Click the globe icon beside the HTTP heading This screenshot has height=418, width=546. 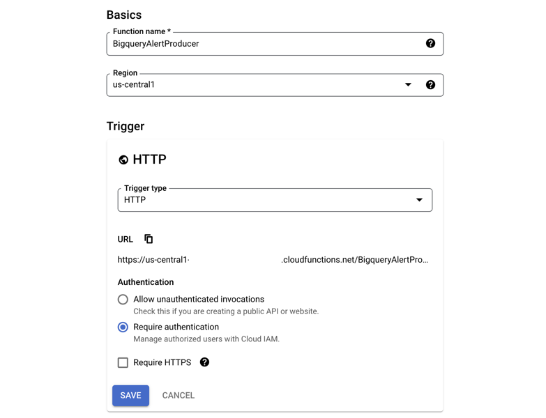tap(123, 160)
